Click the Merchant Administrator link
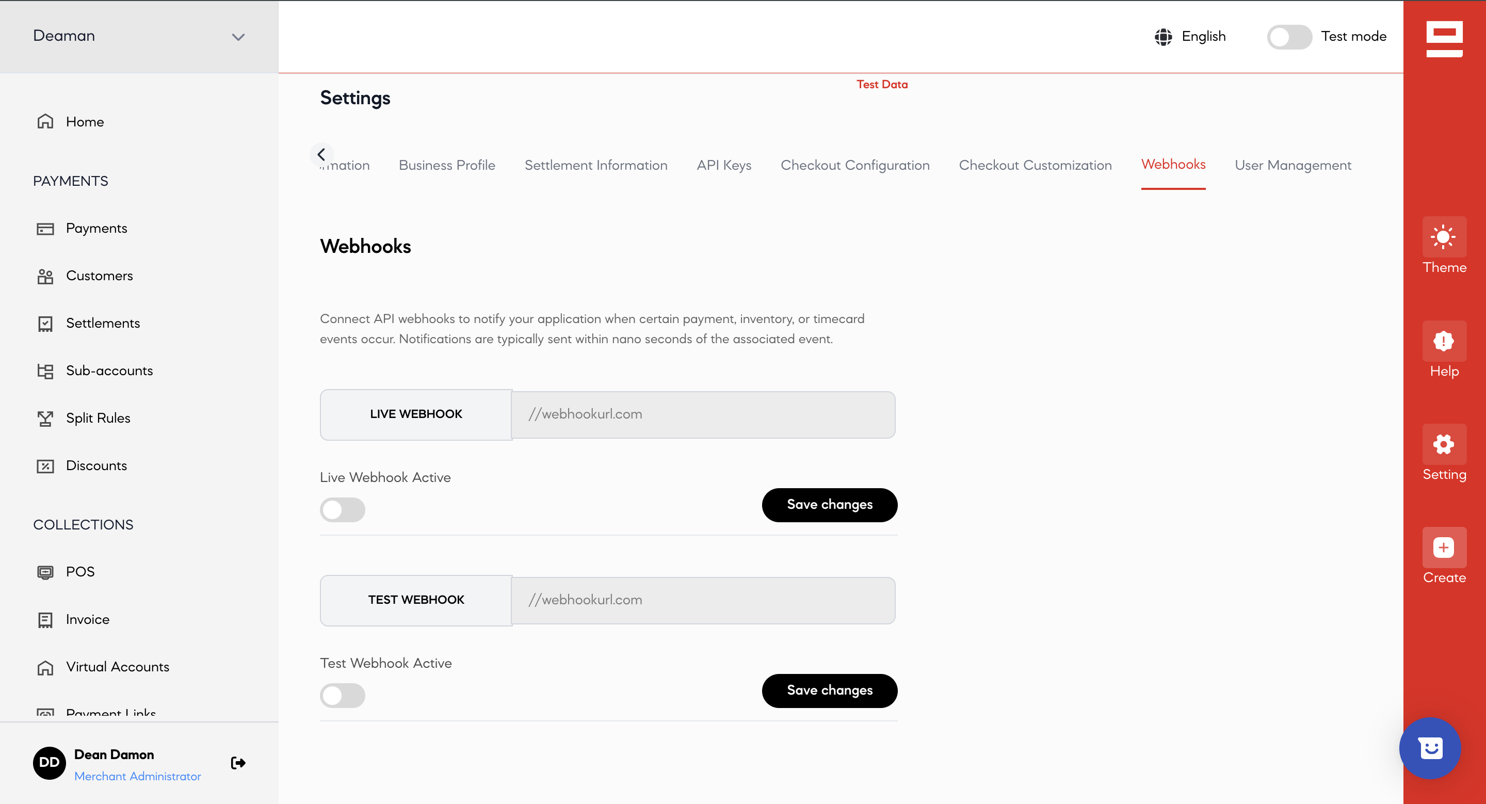This screenshot has width=1486, height=804. [x=137, y=777]
